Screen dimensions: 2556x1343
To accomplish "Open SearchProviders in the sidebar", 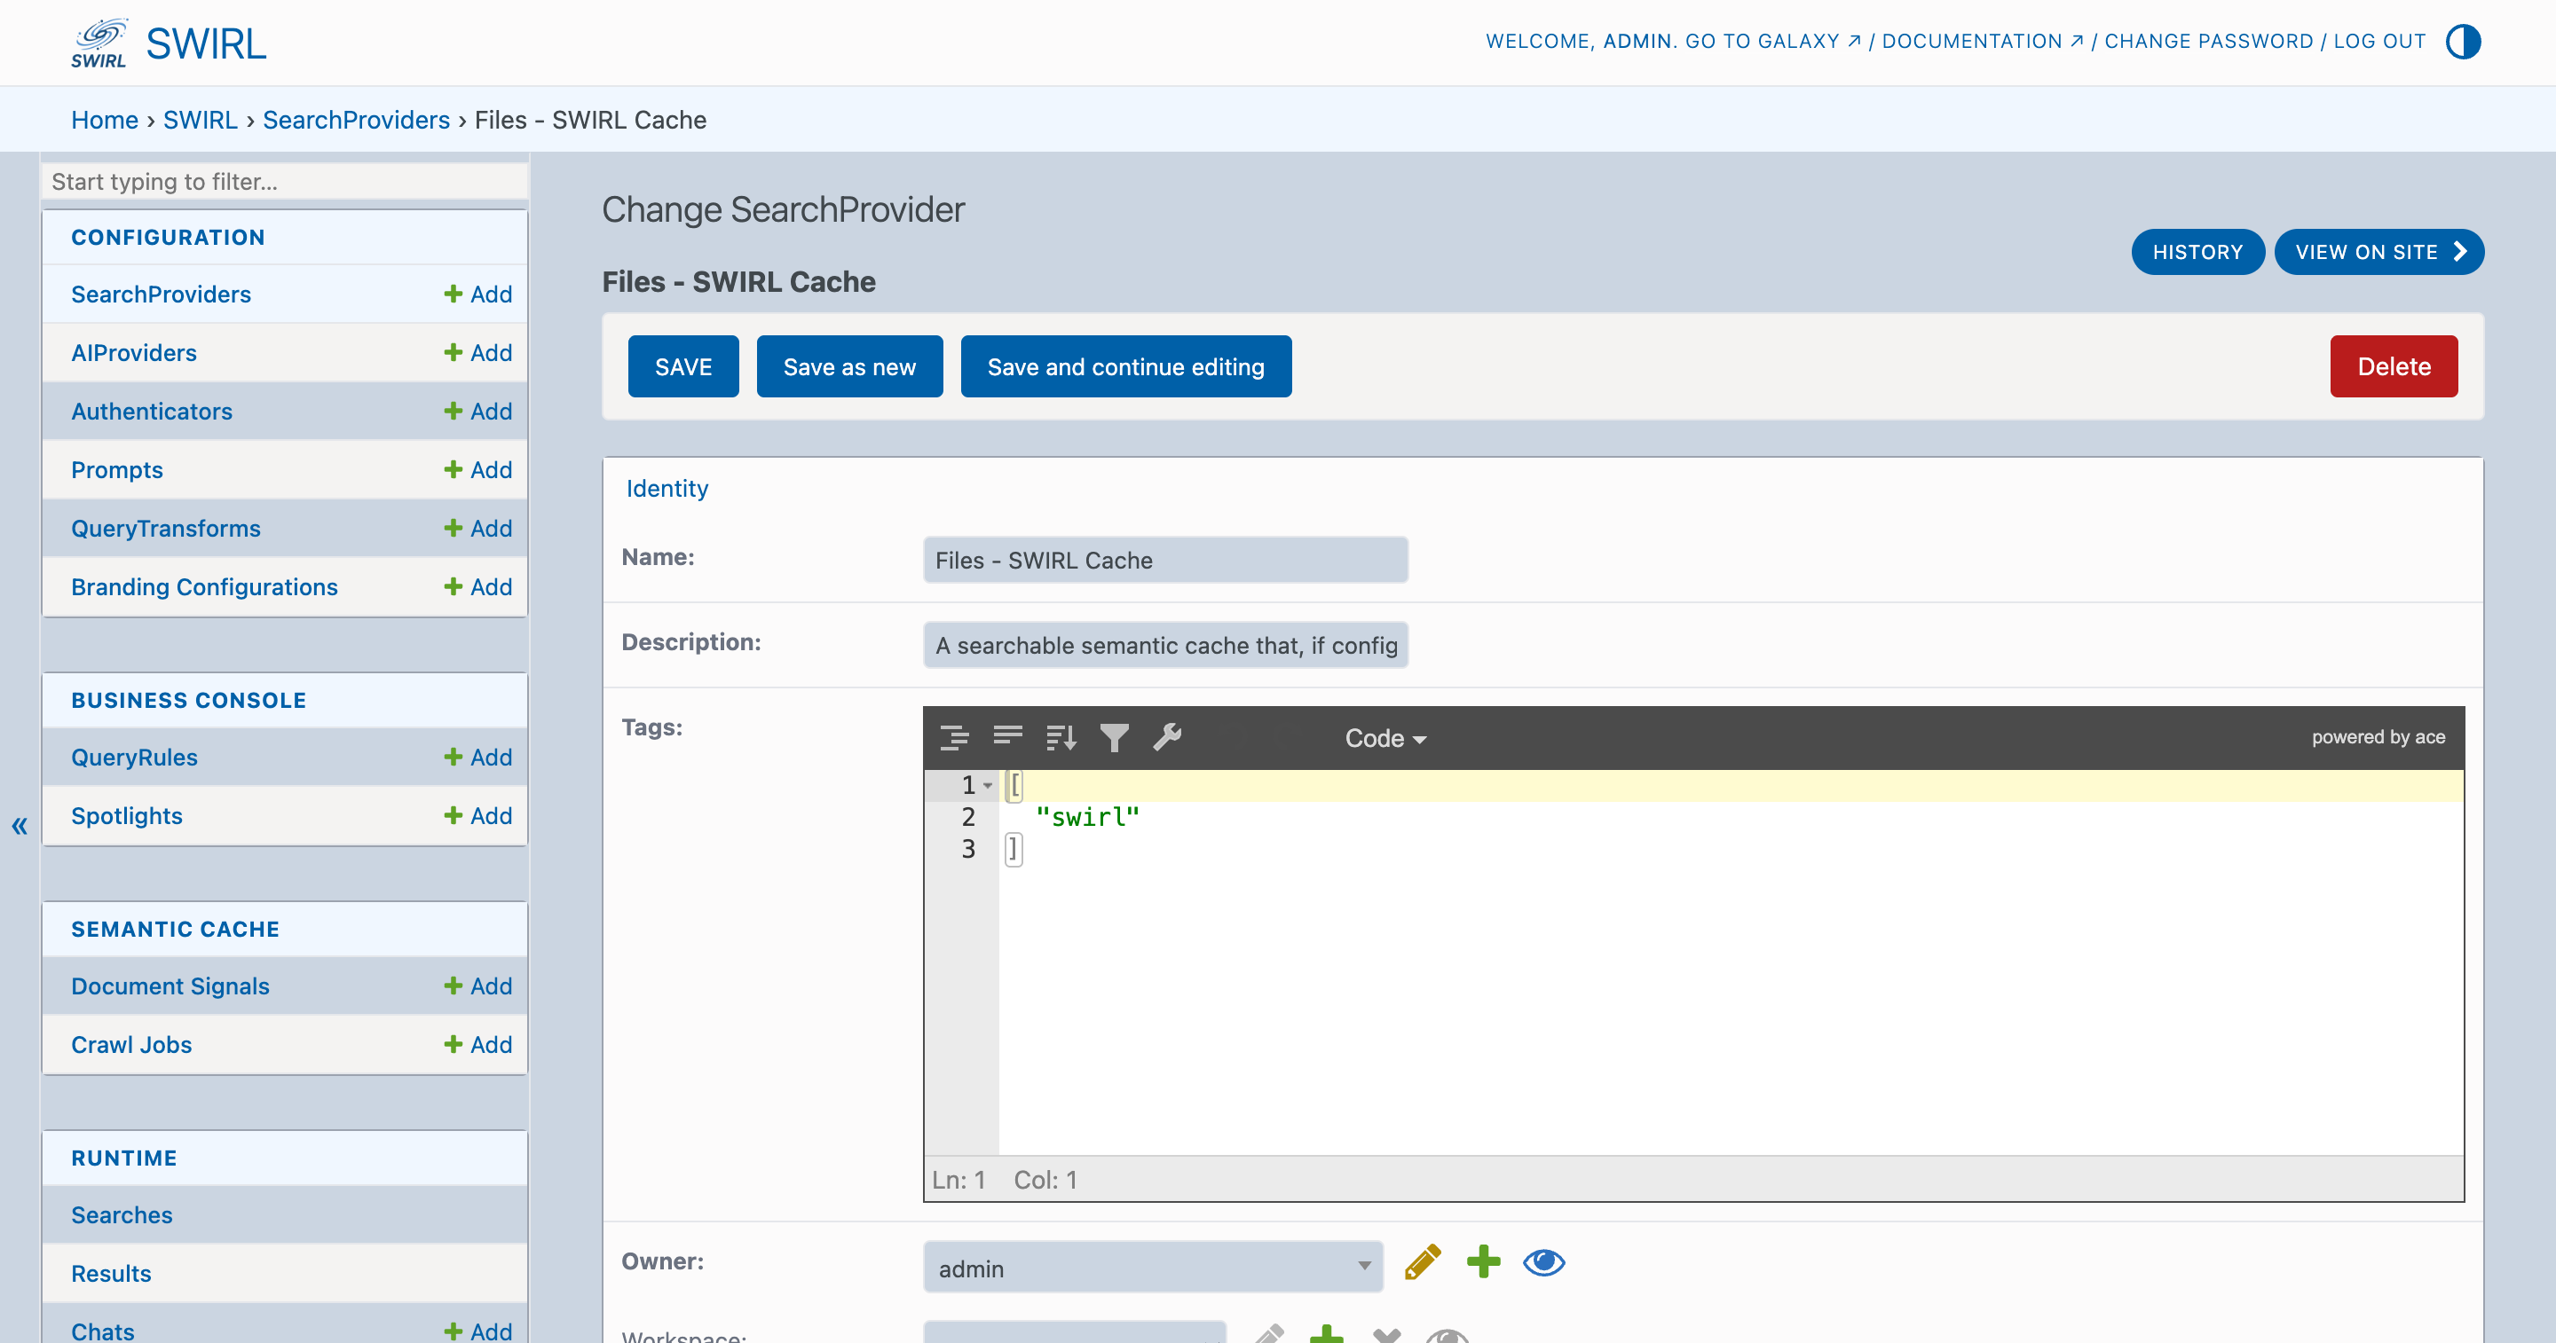I will tap(161, 295).
